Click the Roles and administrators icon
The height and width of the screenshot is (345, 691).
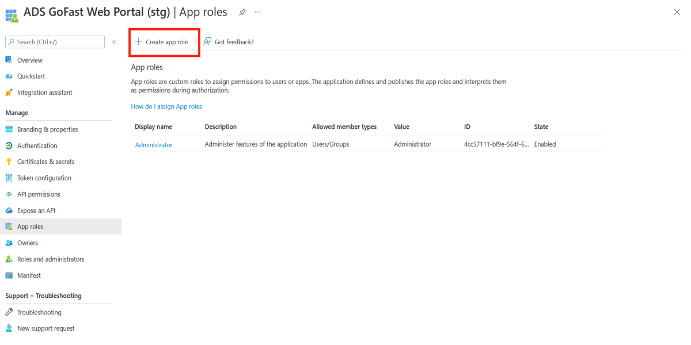point(9,259)
